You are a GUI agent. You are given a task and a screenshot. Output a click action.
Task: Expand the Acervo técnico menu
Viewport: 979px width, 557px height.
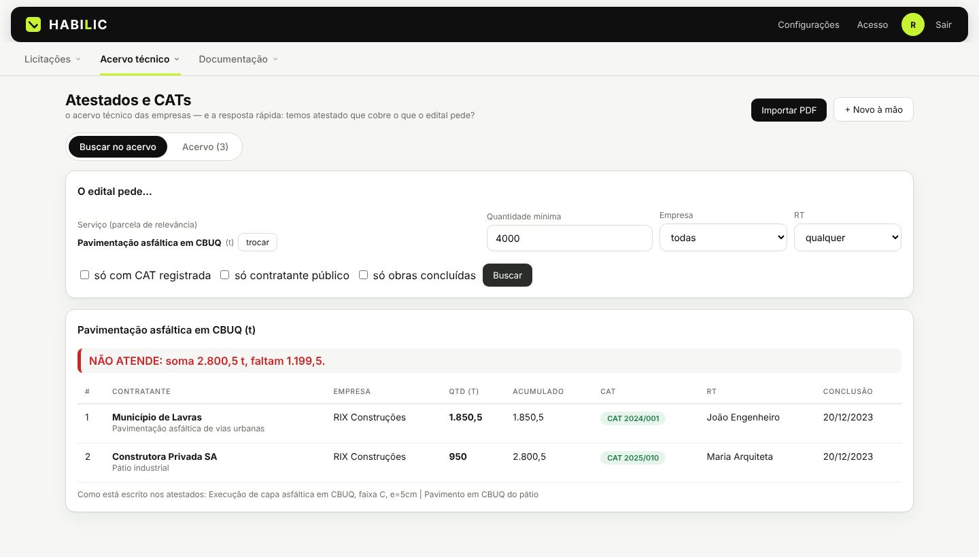click(x=140, y=59)
